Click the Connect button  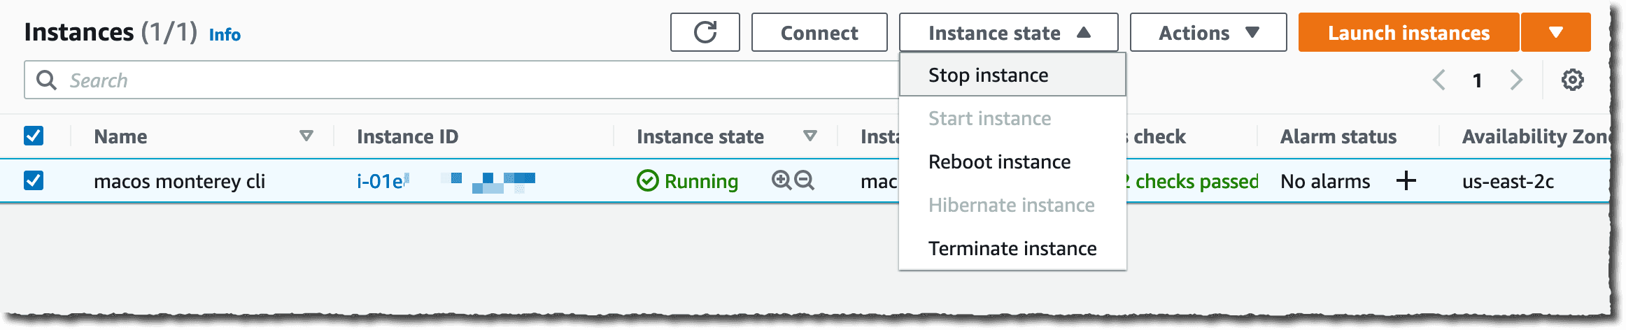point(819,32)
